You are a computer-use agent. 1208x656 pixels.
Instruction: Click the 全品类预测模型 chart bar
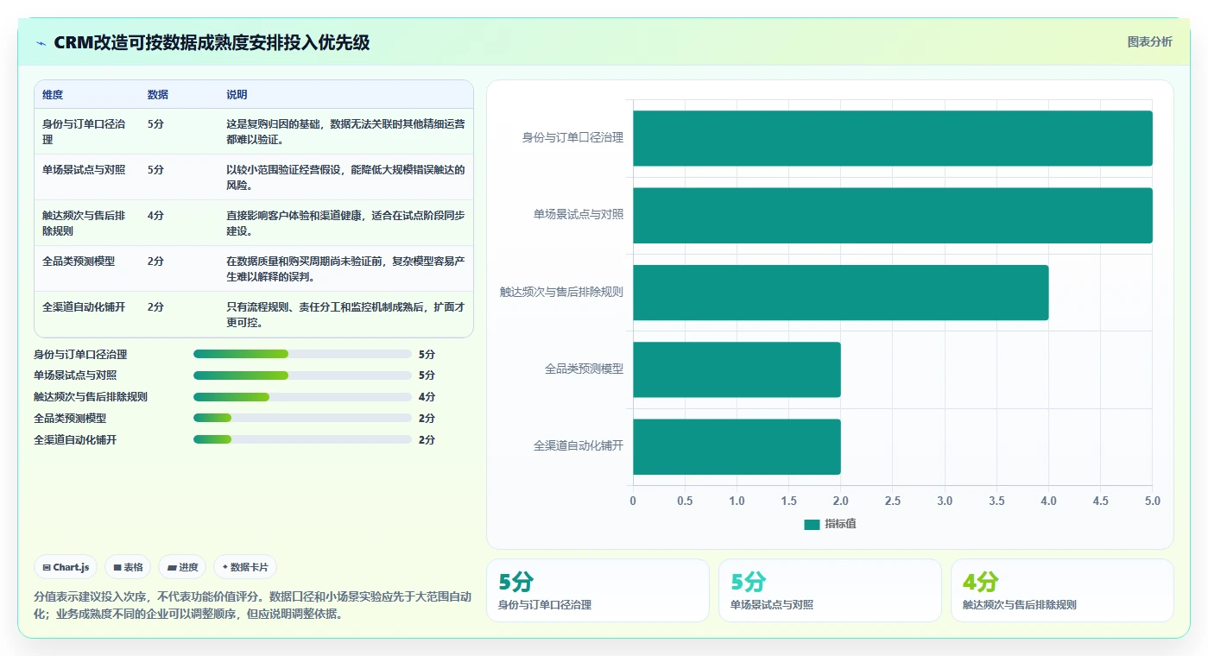click(737, 369)
